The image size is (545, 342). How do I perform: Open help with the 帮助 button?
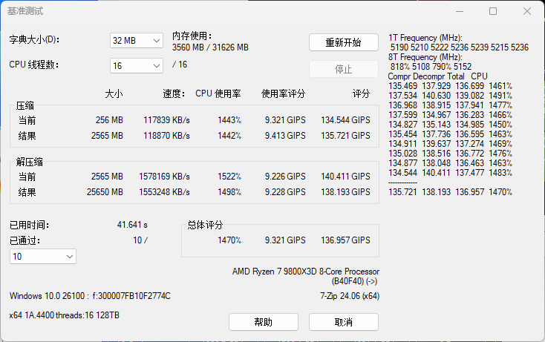click(x=263, y=322)
